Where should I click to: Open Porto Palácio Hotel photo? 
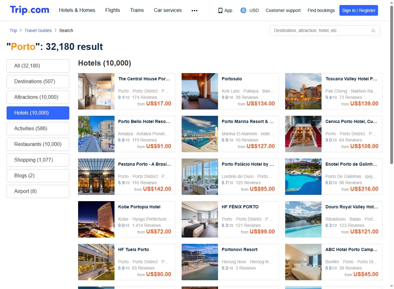click(200, 177)
